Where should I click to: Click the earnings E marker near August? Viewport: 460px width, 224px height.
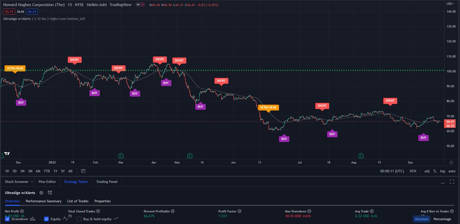[361, 155]
